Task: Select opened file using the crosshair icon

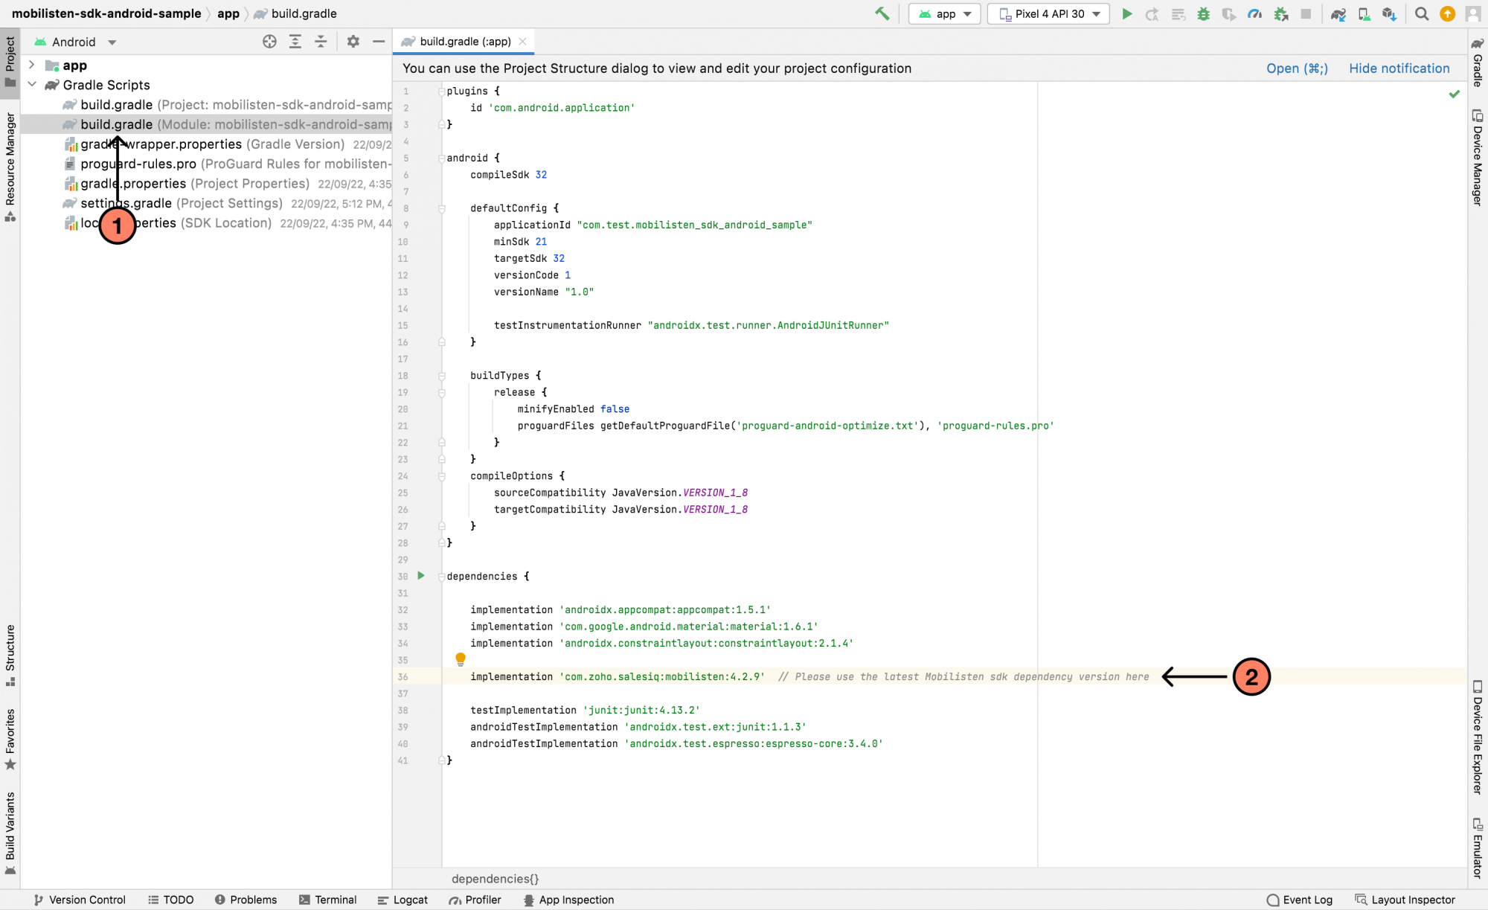Action: click(x=270, y=42)
